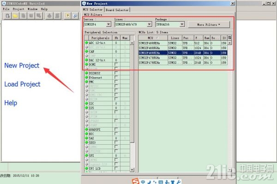Click the More Filters button
The image size is (277, 184).
[x=209, y=25]
